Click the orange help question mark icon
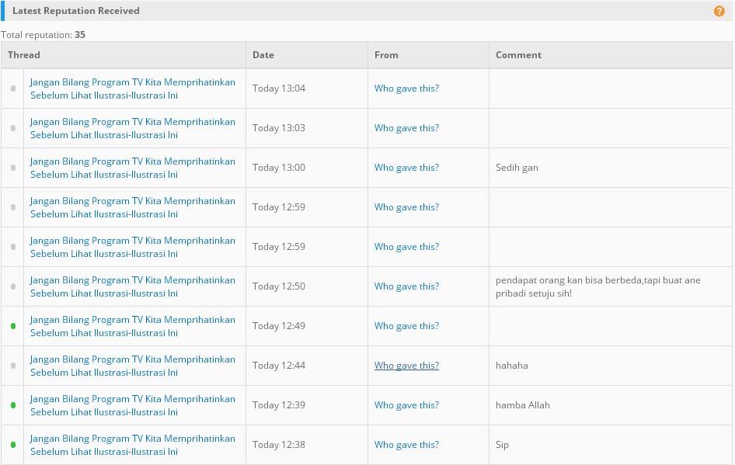Viewport: 735px width, 465px height. [x=719, y=11]
